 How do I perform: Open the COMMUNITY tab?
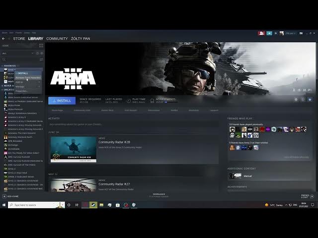coord(57,39)
